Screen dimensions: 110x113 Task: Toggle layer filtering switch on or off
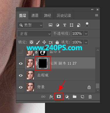point(87,25)
